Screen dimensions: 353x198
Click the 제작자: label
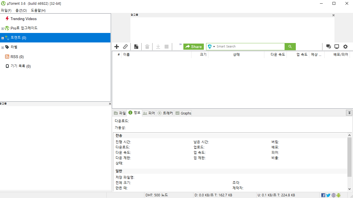tap(238, 188)
